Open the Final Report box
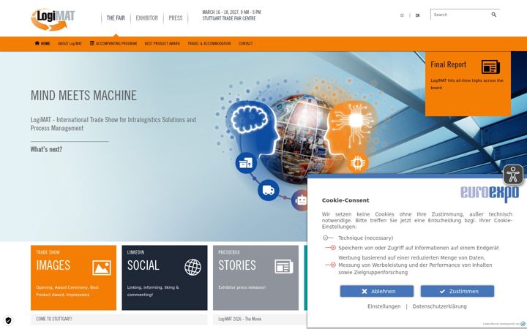This screenshot has width=527, height=329. [468, 83]
